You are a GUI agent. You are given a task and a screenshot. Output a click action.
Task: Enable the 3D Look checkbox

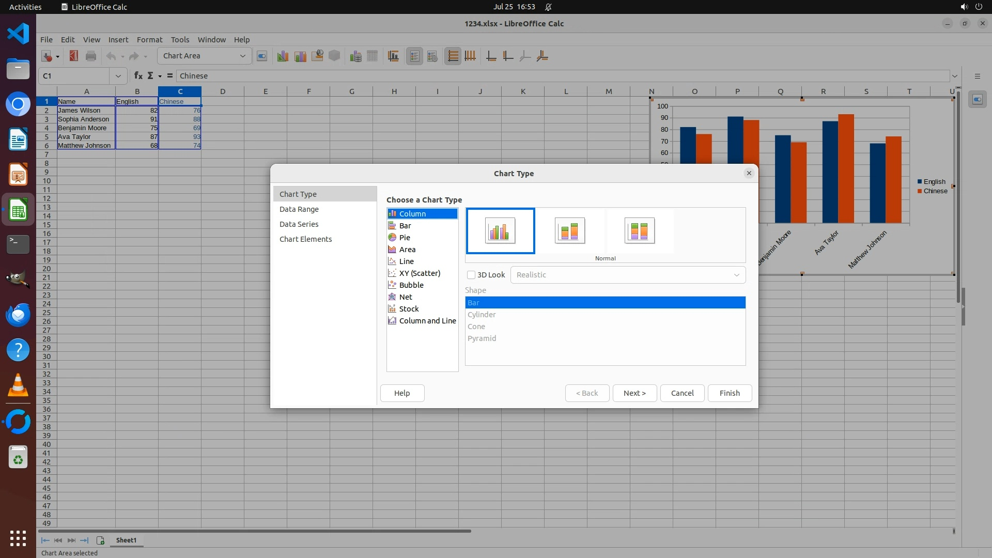(471, 275)
